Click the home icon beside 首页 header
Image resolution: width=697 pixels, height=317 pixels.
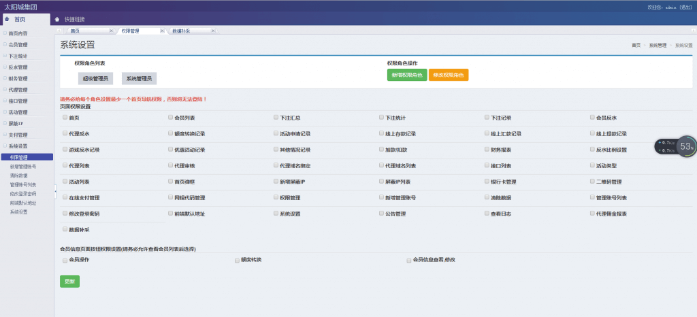click(7, 19)
